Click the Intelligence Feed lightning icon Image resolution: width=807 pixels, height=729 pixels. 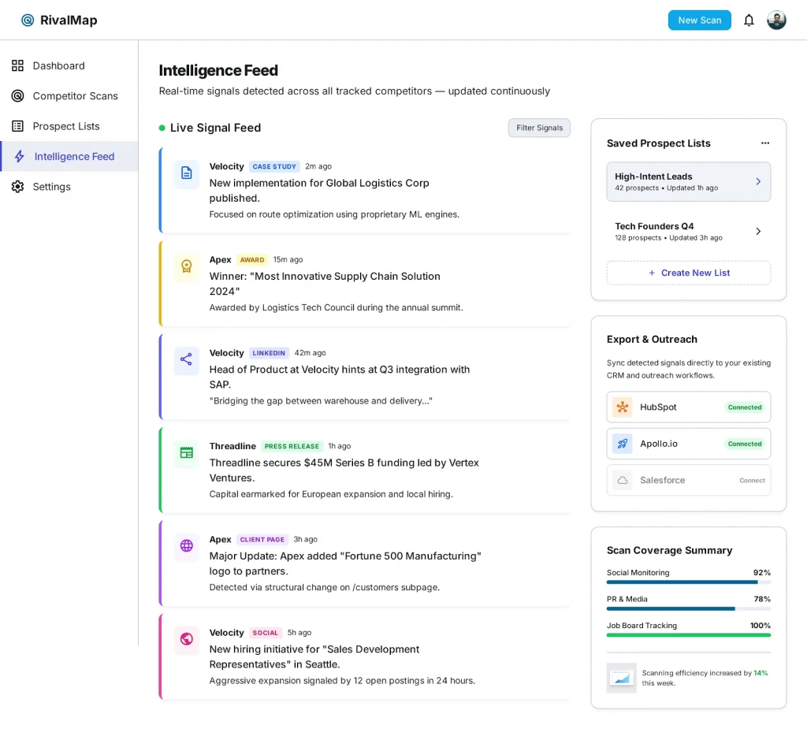20,157
